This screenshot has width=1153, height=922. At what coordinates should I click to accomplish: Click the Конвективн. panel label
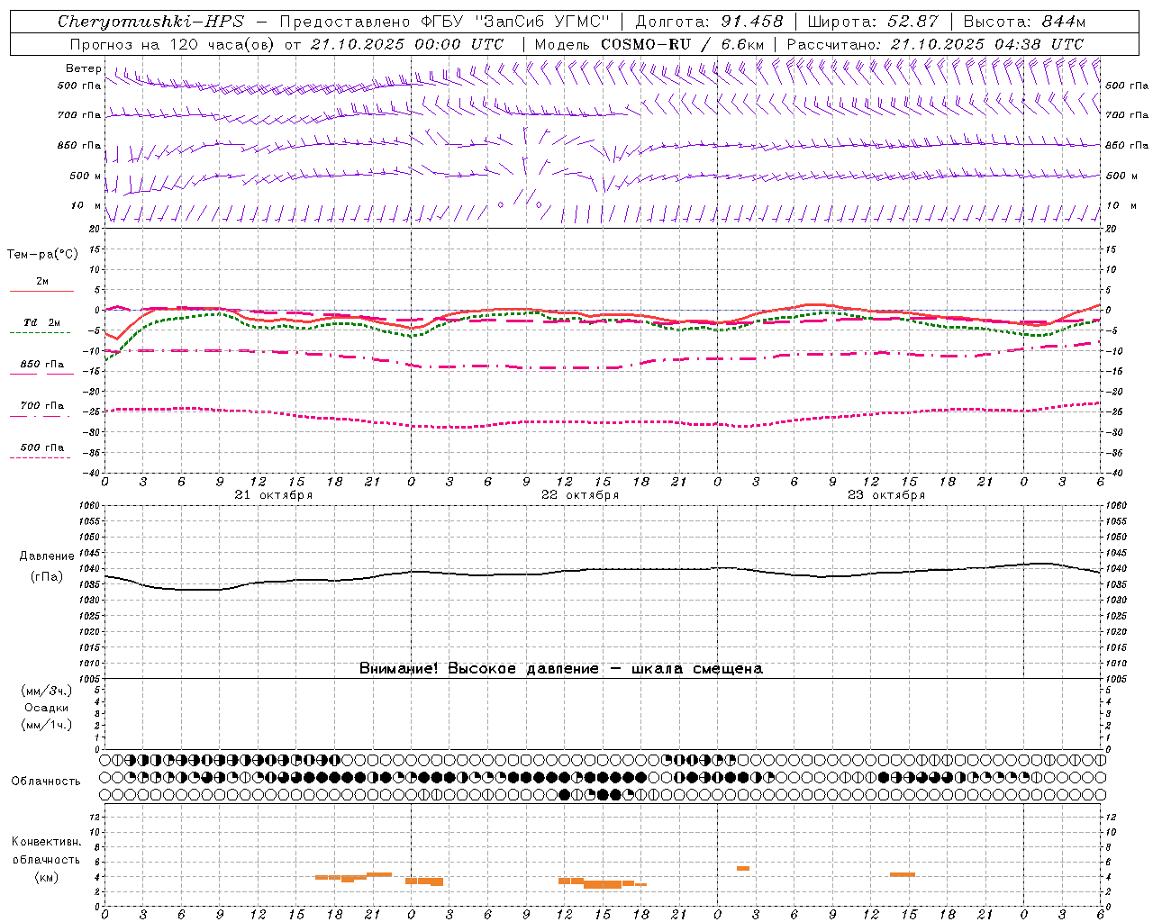pos(47,842)
